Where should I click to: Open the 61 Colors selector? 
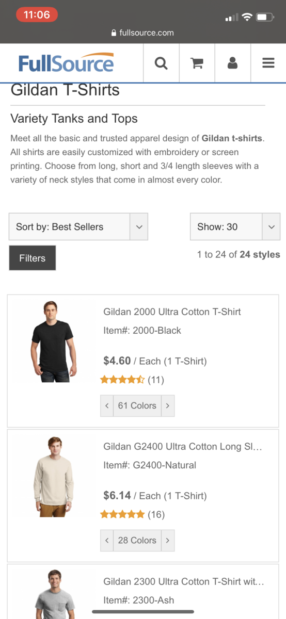(137, 406)
